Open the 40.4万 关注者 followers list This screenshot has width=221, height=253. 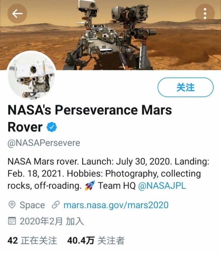pos(96,241)
